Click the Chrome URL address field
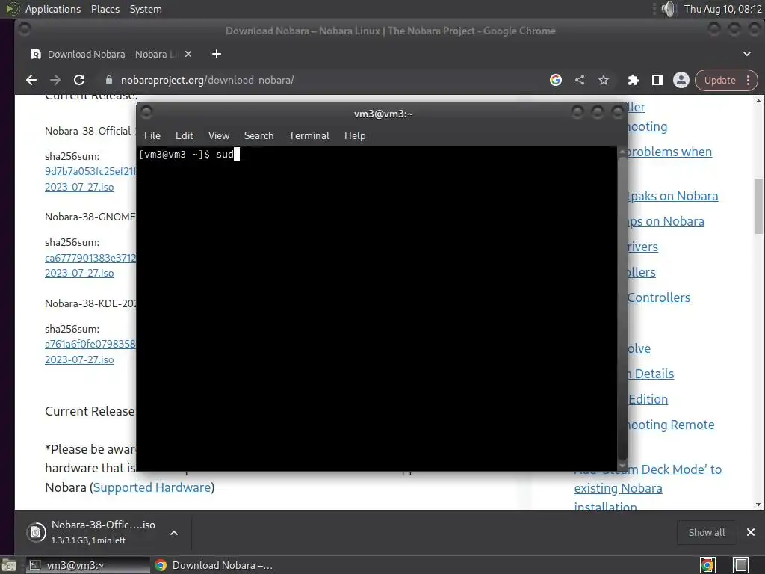This screenshot has width=765, height=574. (x=322, y=80)
